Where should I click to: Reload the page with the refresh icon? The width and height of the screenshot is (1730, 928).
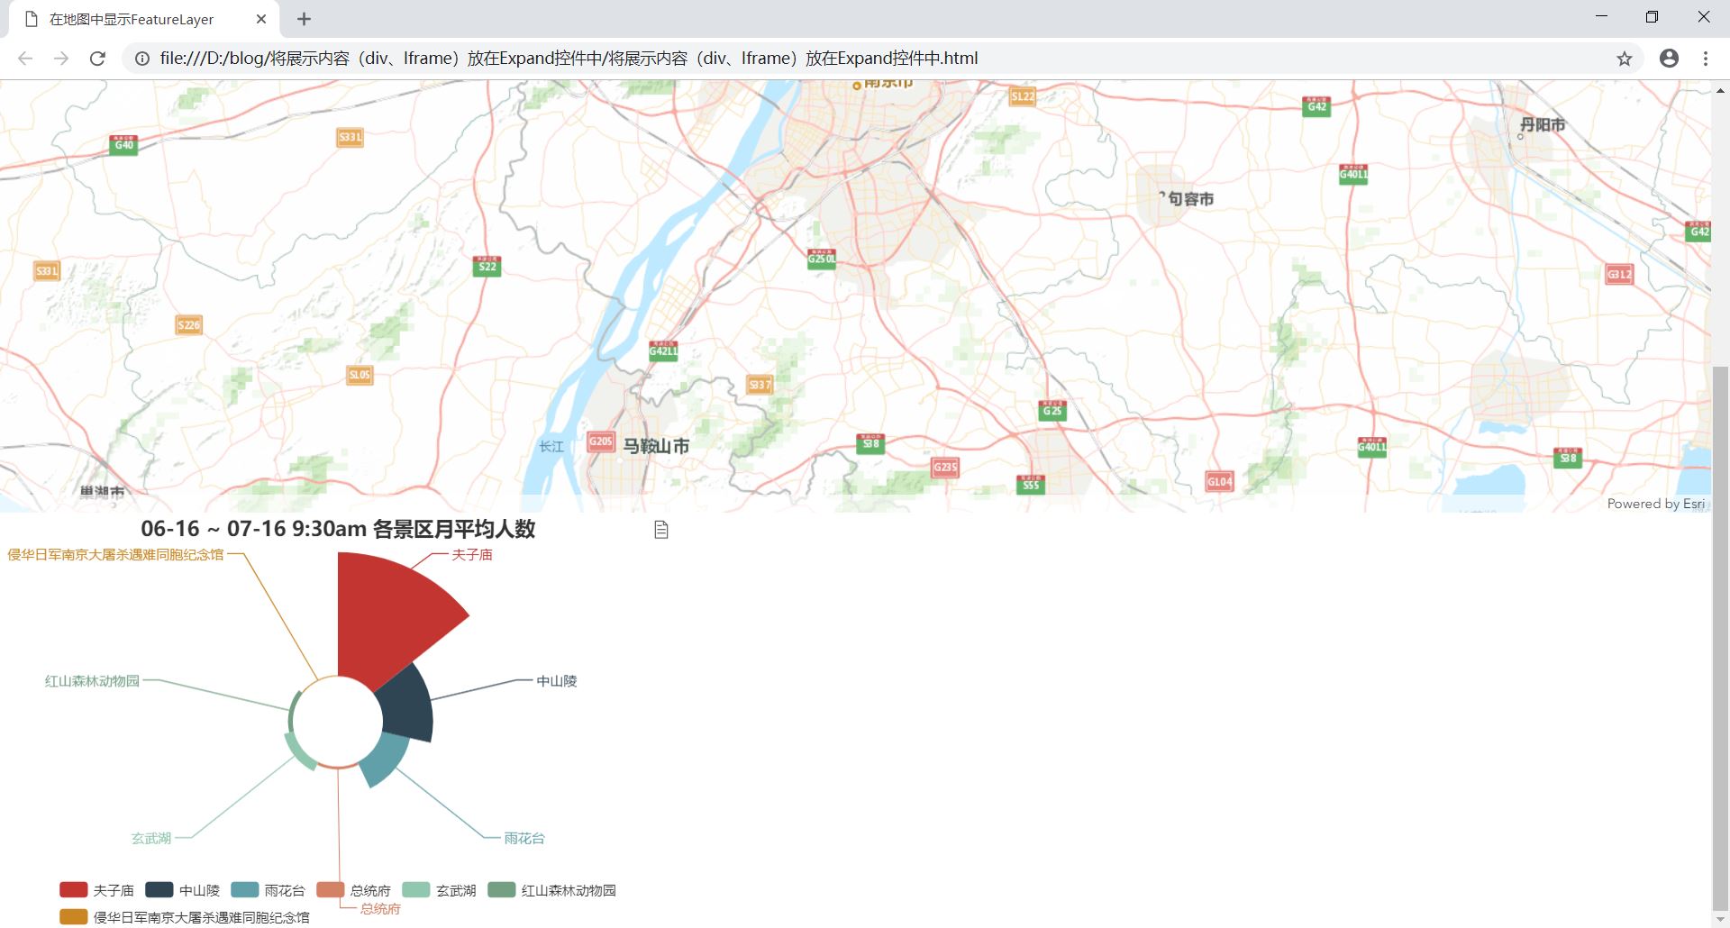[97, 59]
